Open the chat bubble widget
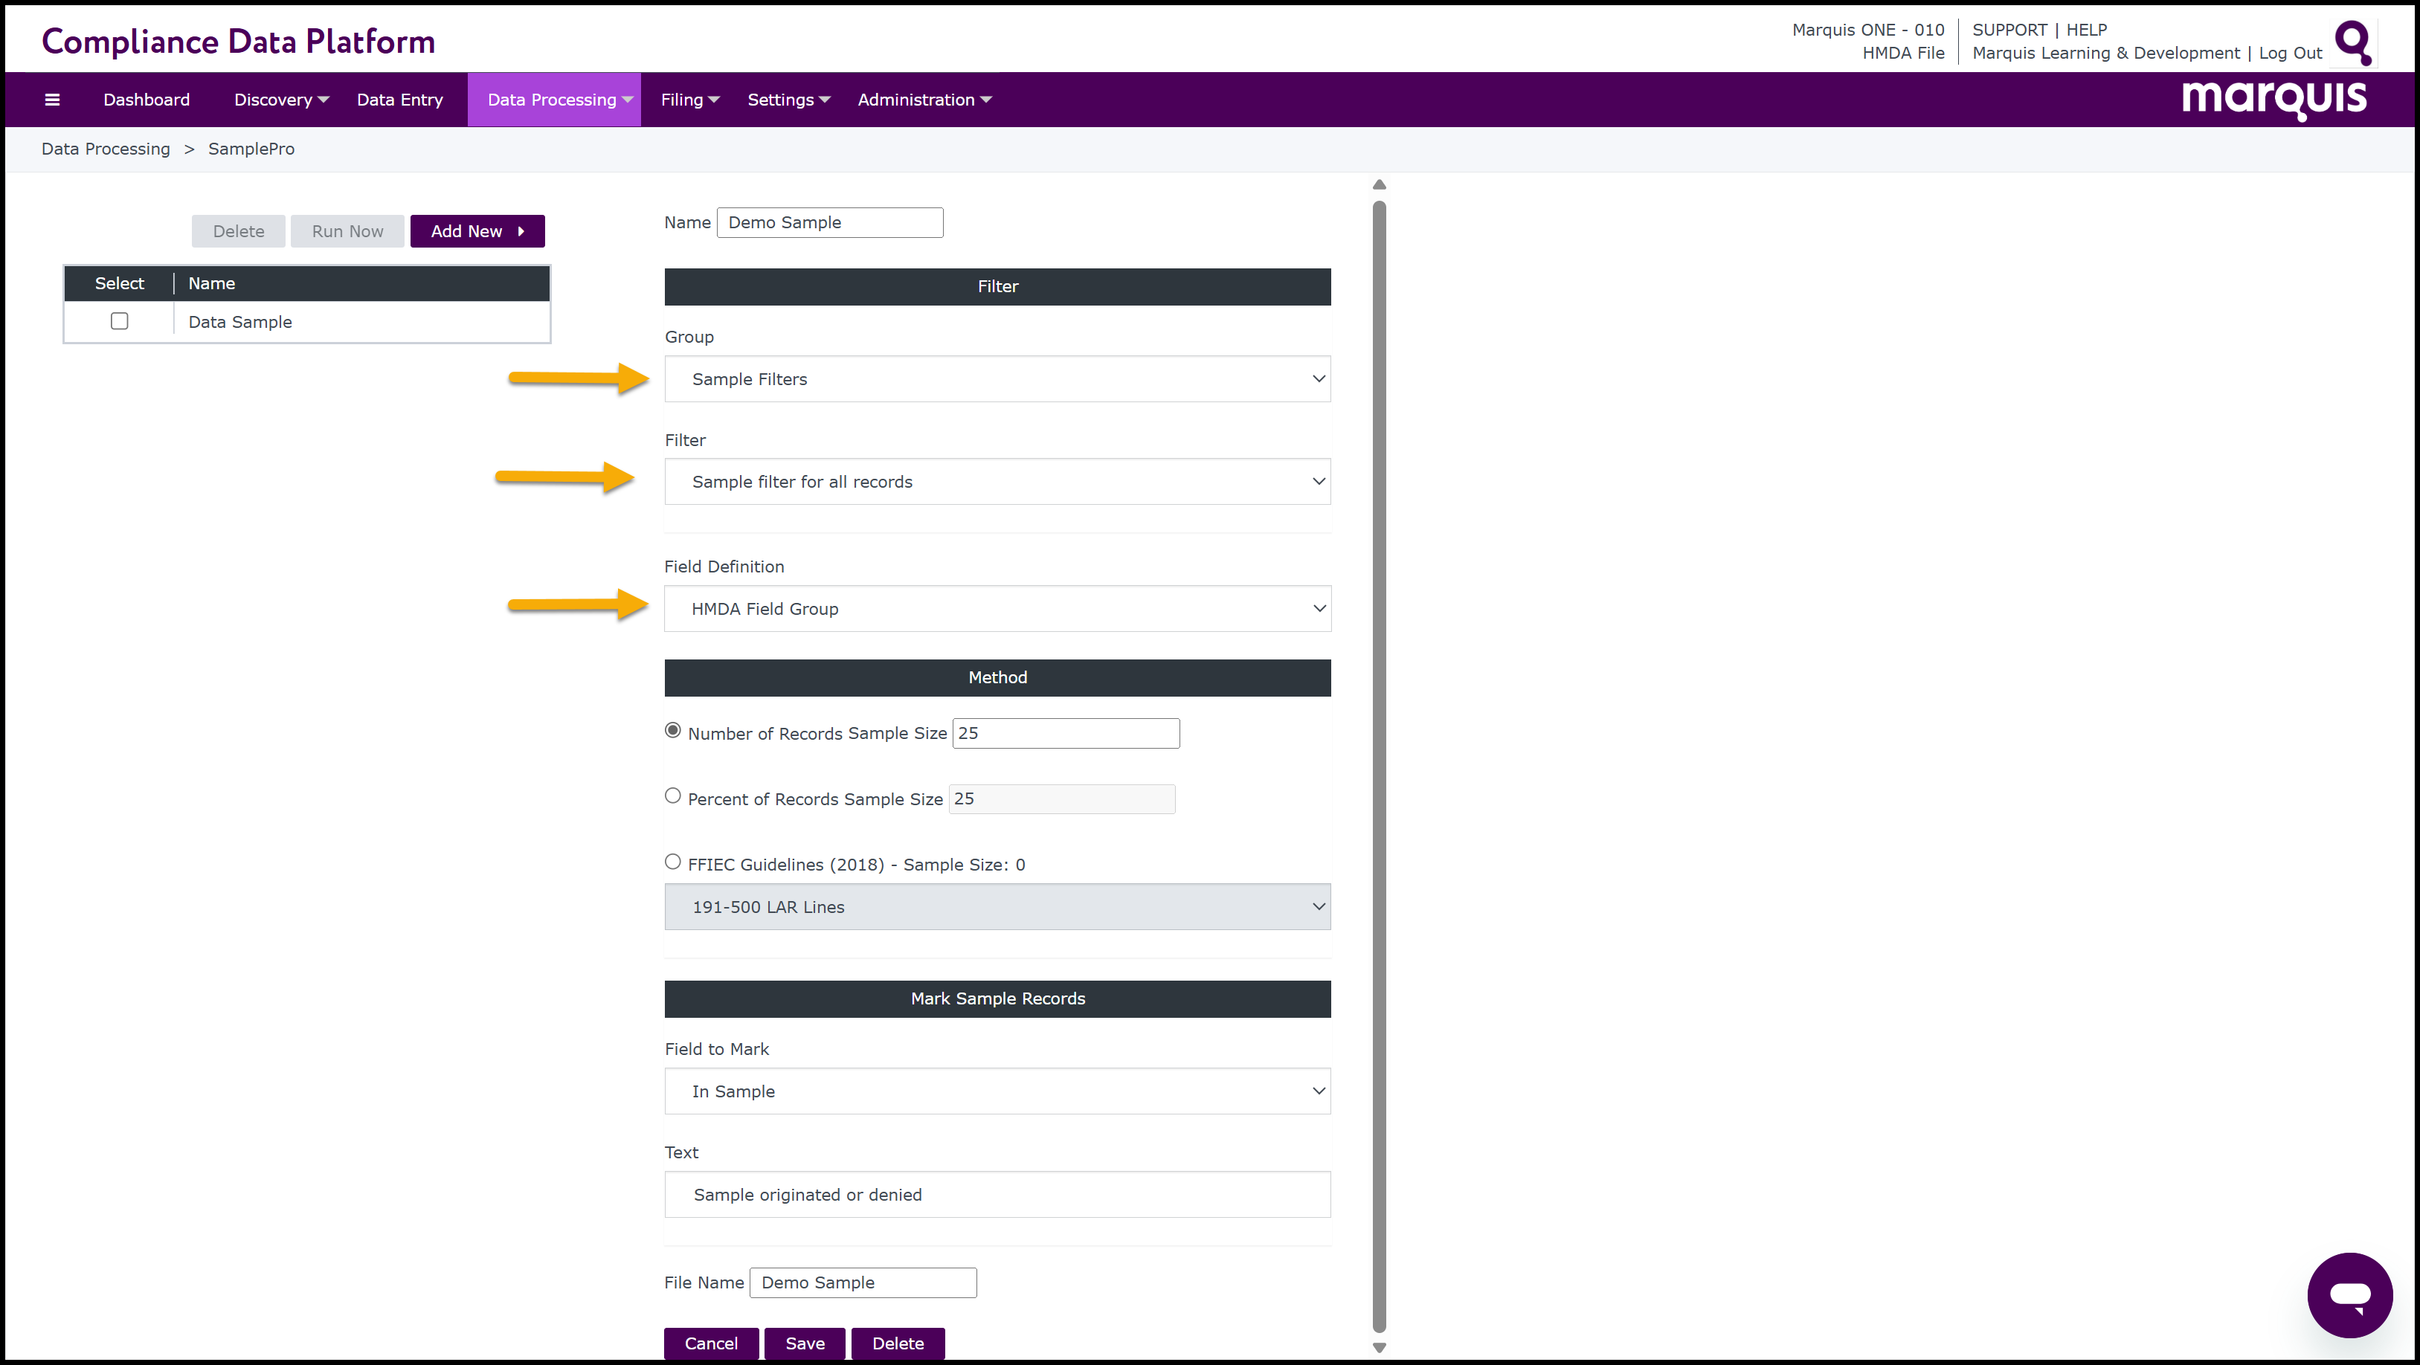The height and width of the screenshot is (1365, 2420). (2349, 1295)
